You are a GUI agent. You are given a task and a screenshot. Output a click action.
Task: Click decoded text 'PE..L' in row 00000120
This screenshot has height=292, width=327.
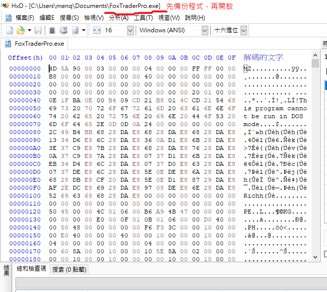click(253, 212)
